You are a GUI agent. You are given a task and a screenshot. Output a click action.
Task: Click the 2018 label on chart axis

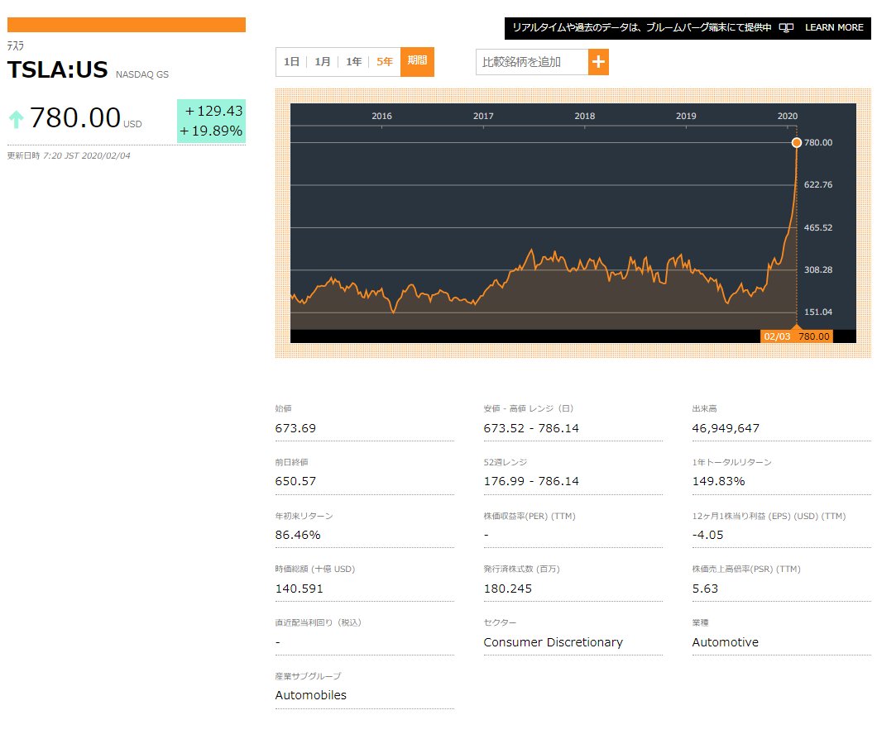click(x=584, y=116)
